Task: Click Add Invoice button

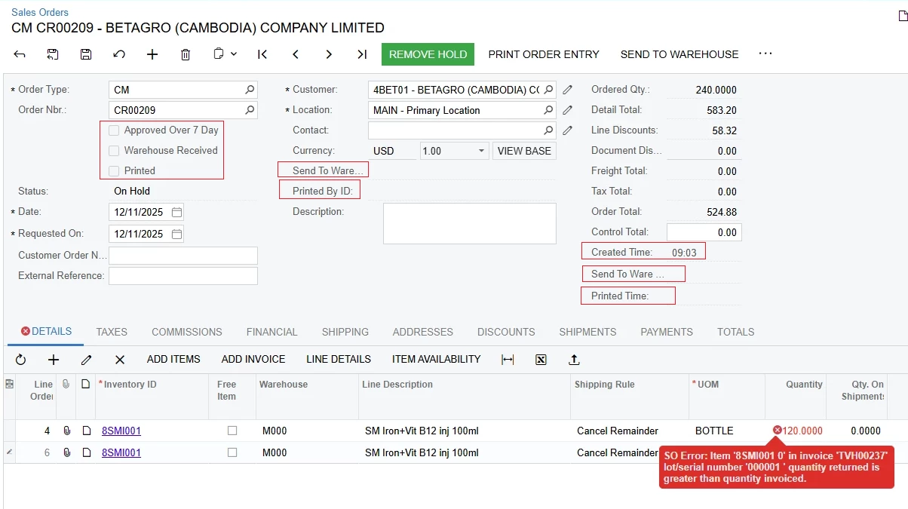Action: tap(253, 360)
